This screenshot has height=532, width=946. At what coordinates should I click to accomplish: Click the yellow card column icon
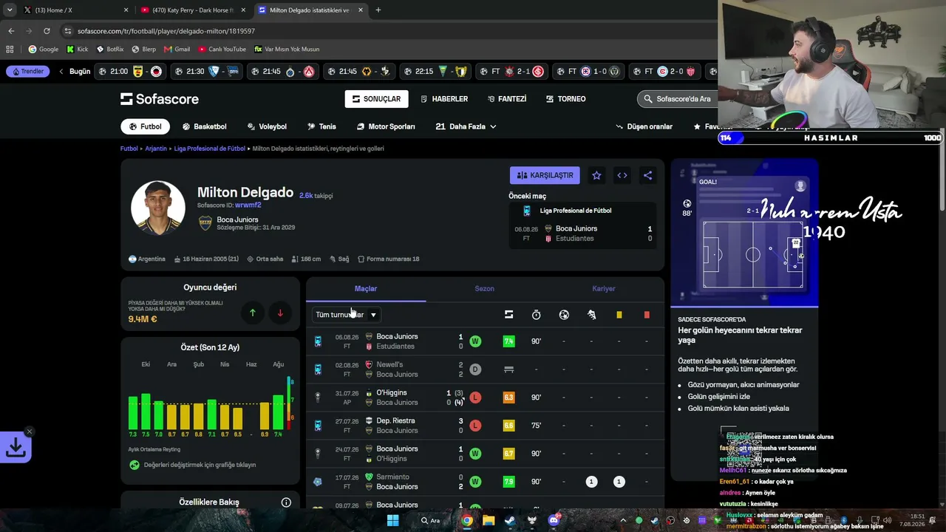pyautogui.click(x=619, y=315)
